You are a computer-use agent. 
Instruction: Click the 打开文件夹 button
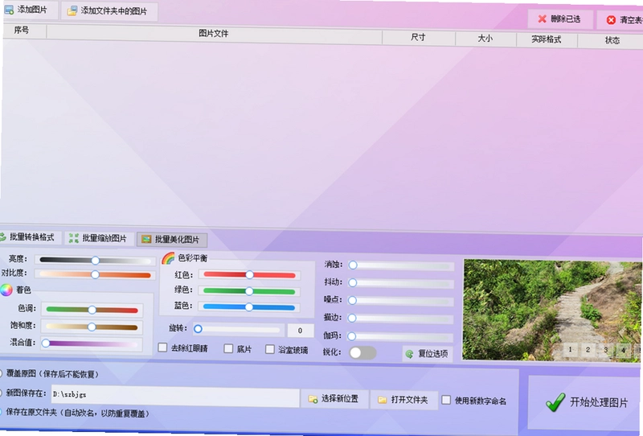pos(403,400)
